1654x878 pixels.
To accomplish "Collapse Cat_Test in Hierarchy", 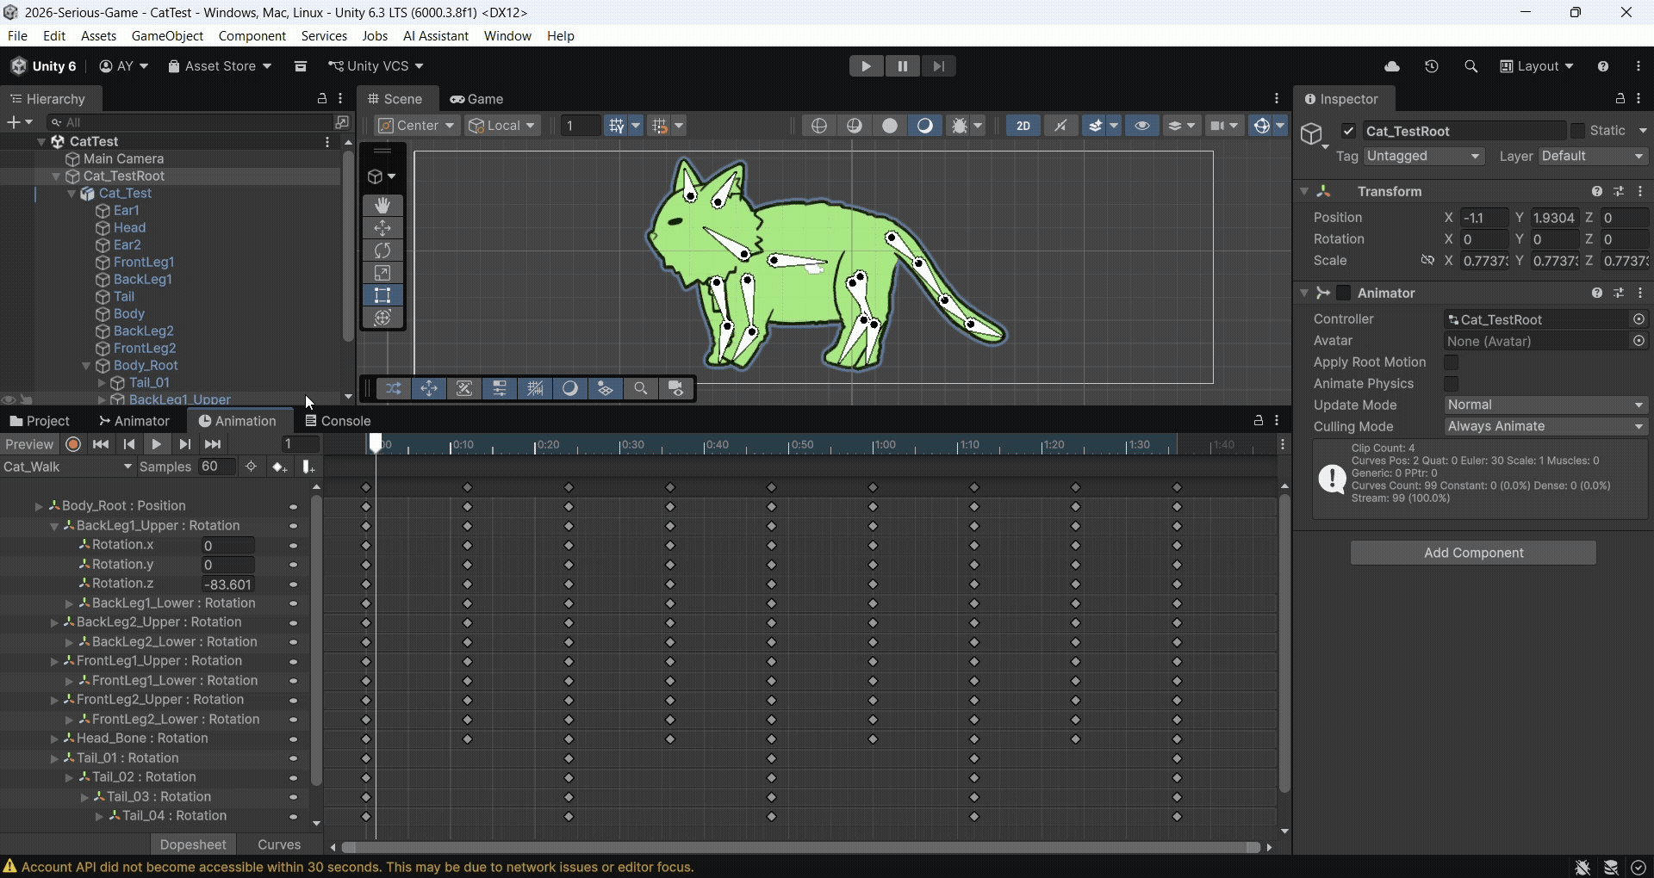I will [x=72, y=194].
